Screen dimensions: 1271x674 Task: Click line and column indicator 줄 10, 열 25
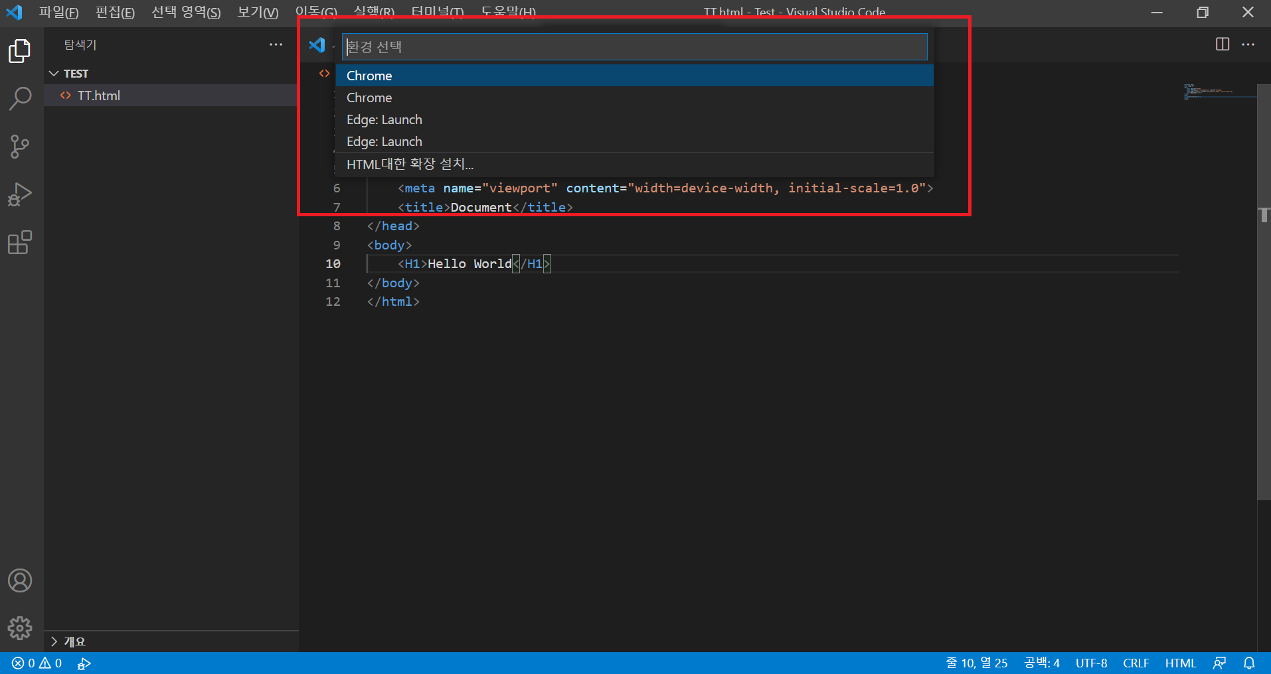pyautogui.click(x=977, y=663)
